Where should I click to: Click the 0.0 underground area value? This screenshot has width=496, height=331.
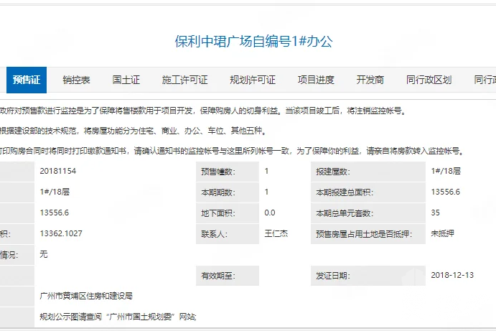pos(270,213)
